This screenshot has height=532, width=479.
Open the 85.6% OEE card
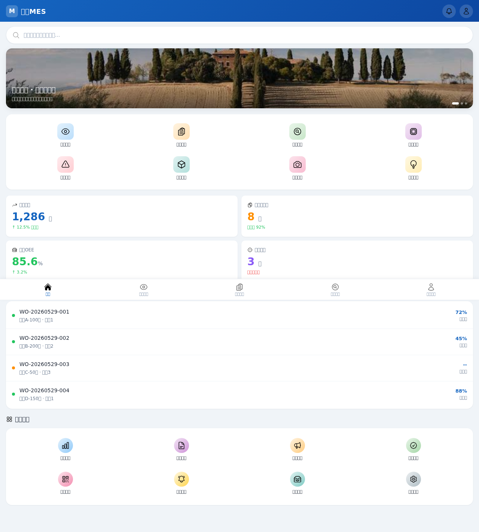[122, 260]
